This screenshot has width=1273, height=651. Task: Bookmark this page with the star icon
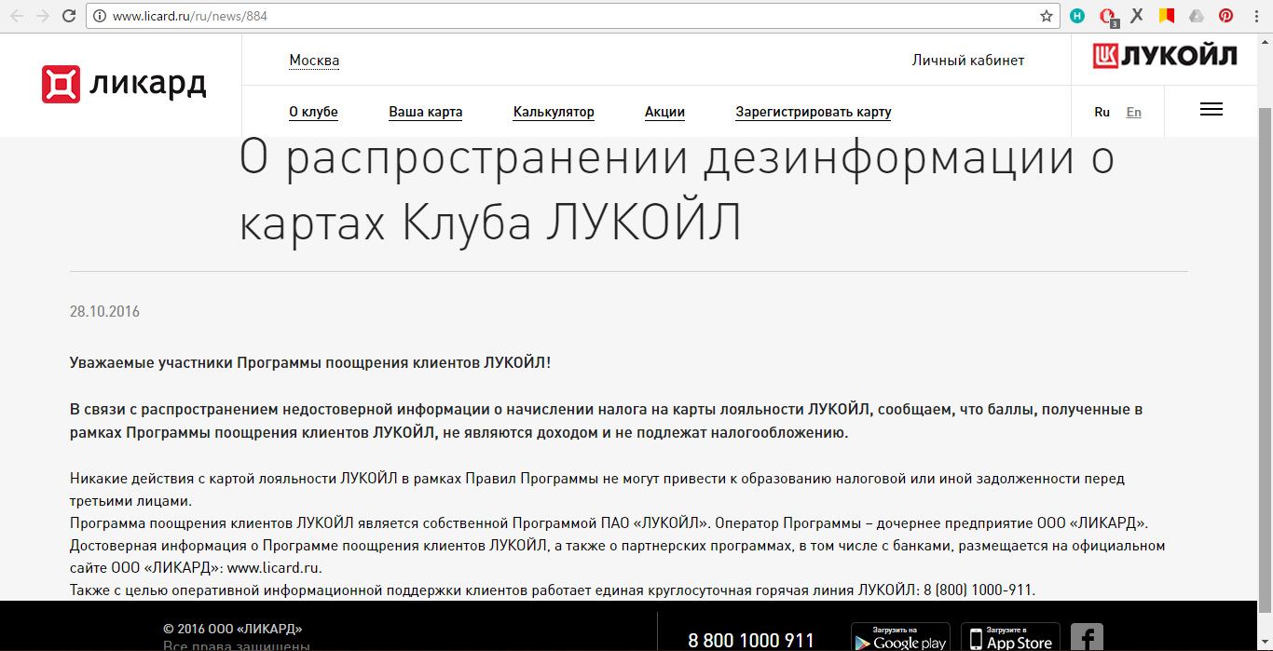pyautogui.click(x=1047, y=16)
